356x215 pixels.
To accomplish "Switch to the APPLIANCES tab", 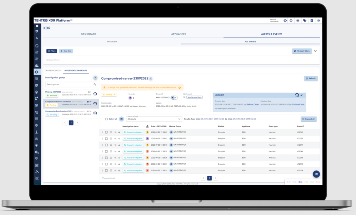I will [x=179, y=34].
